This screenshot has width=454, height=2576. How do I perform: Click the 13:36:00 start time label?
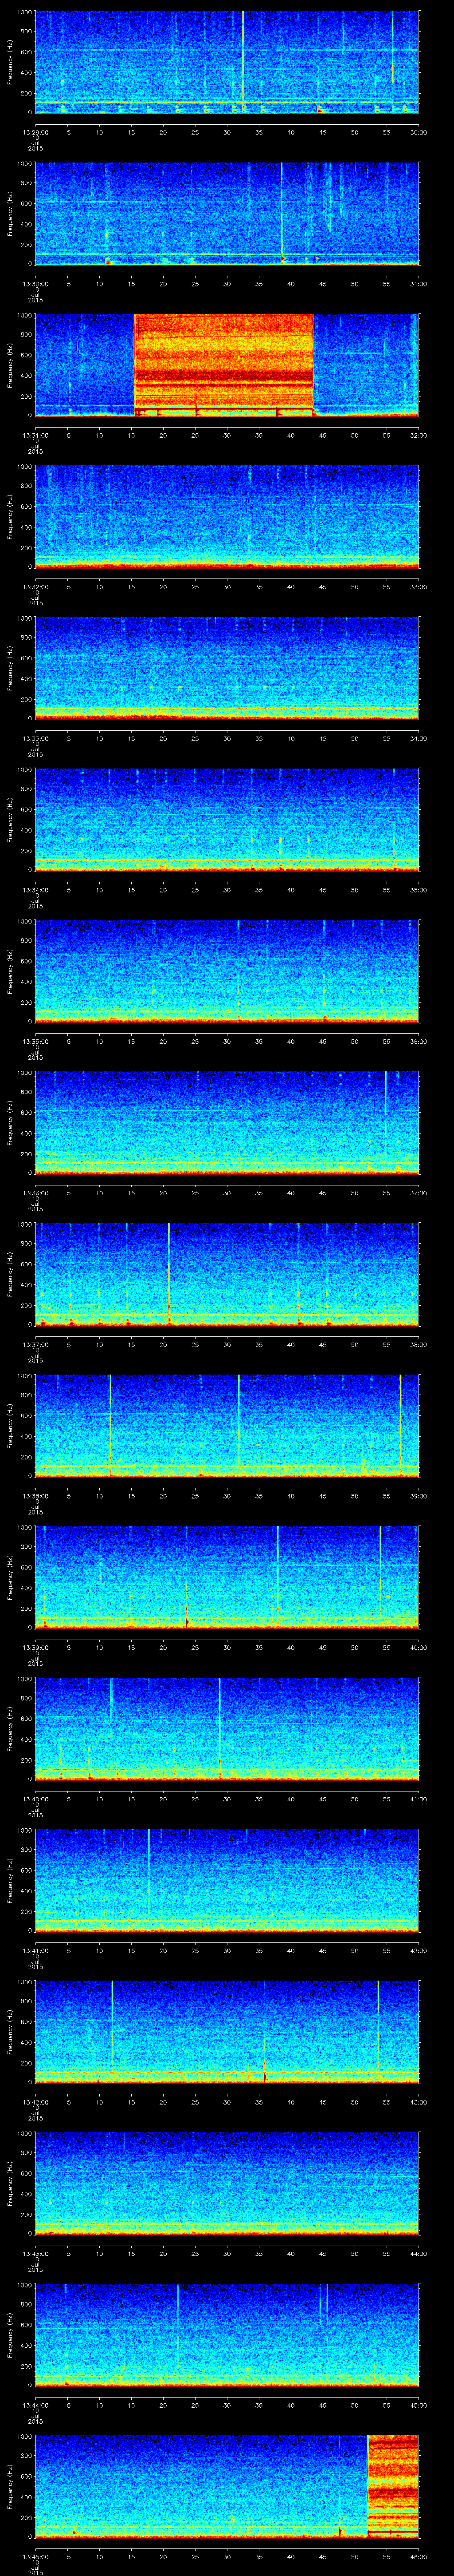click(35, 1193)
